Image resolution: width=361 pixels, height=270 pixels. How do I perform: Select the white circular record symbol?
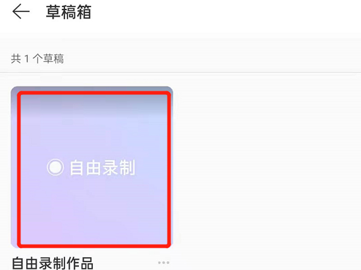55,167
